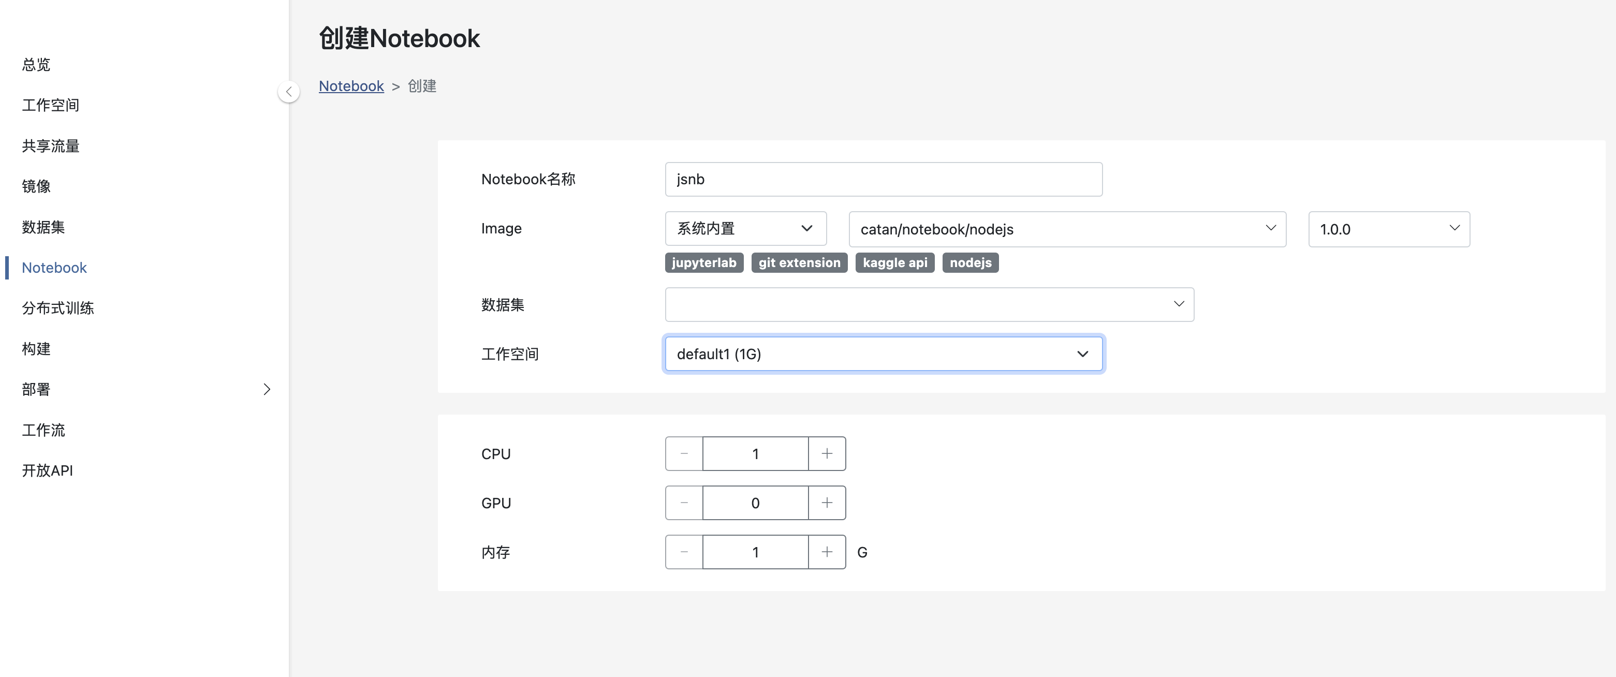Decrease GPU count with minus button
1616x677 pixels.
[684, 503]
